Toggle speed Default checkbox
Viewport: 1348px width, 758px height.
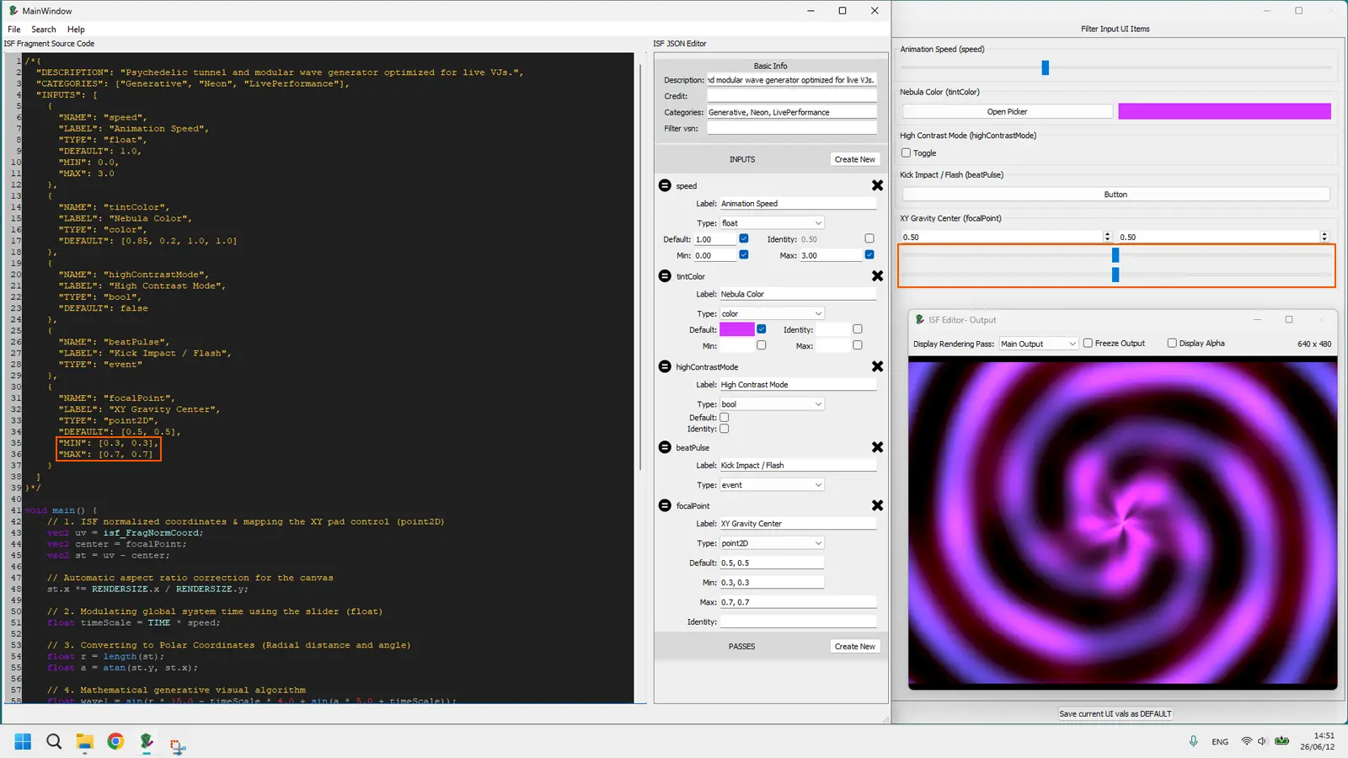[744, 238]
